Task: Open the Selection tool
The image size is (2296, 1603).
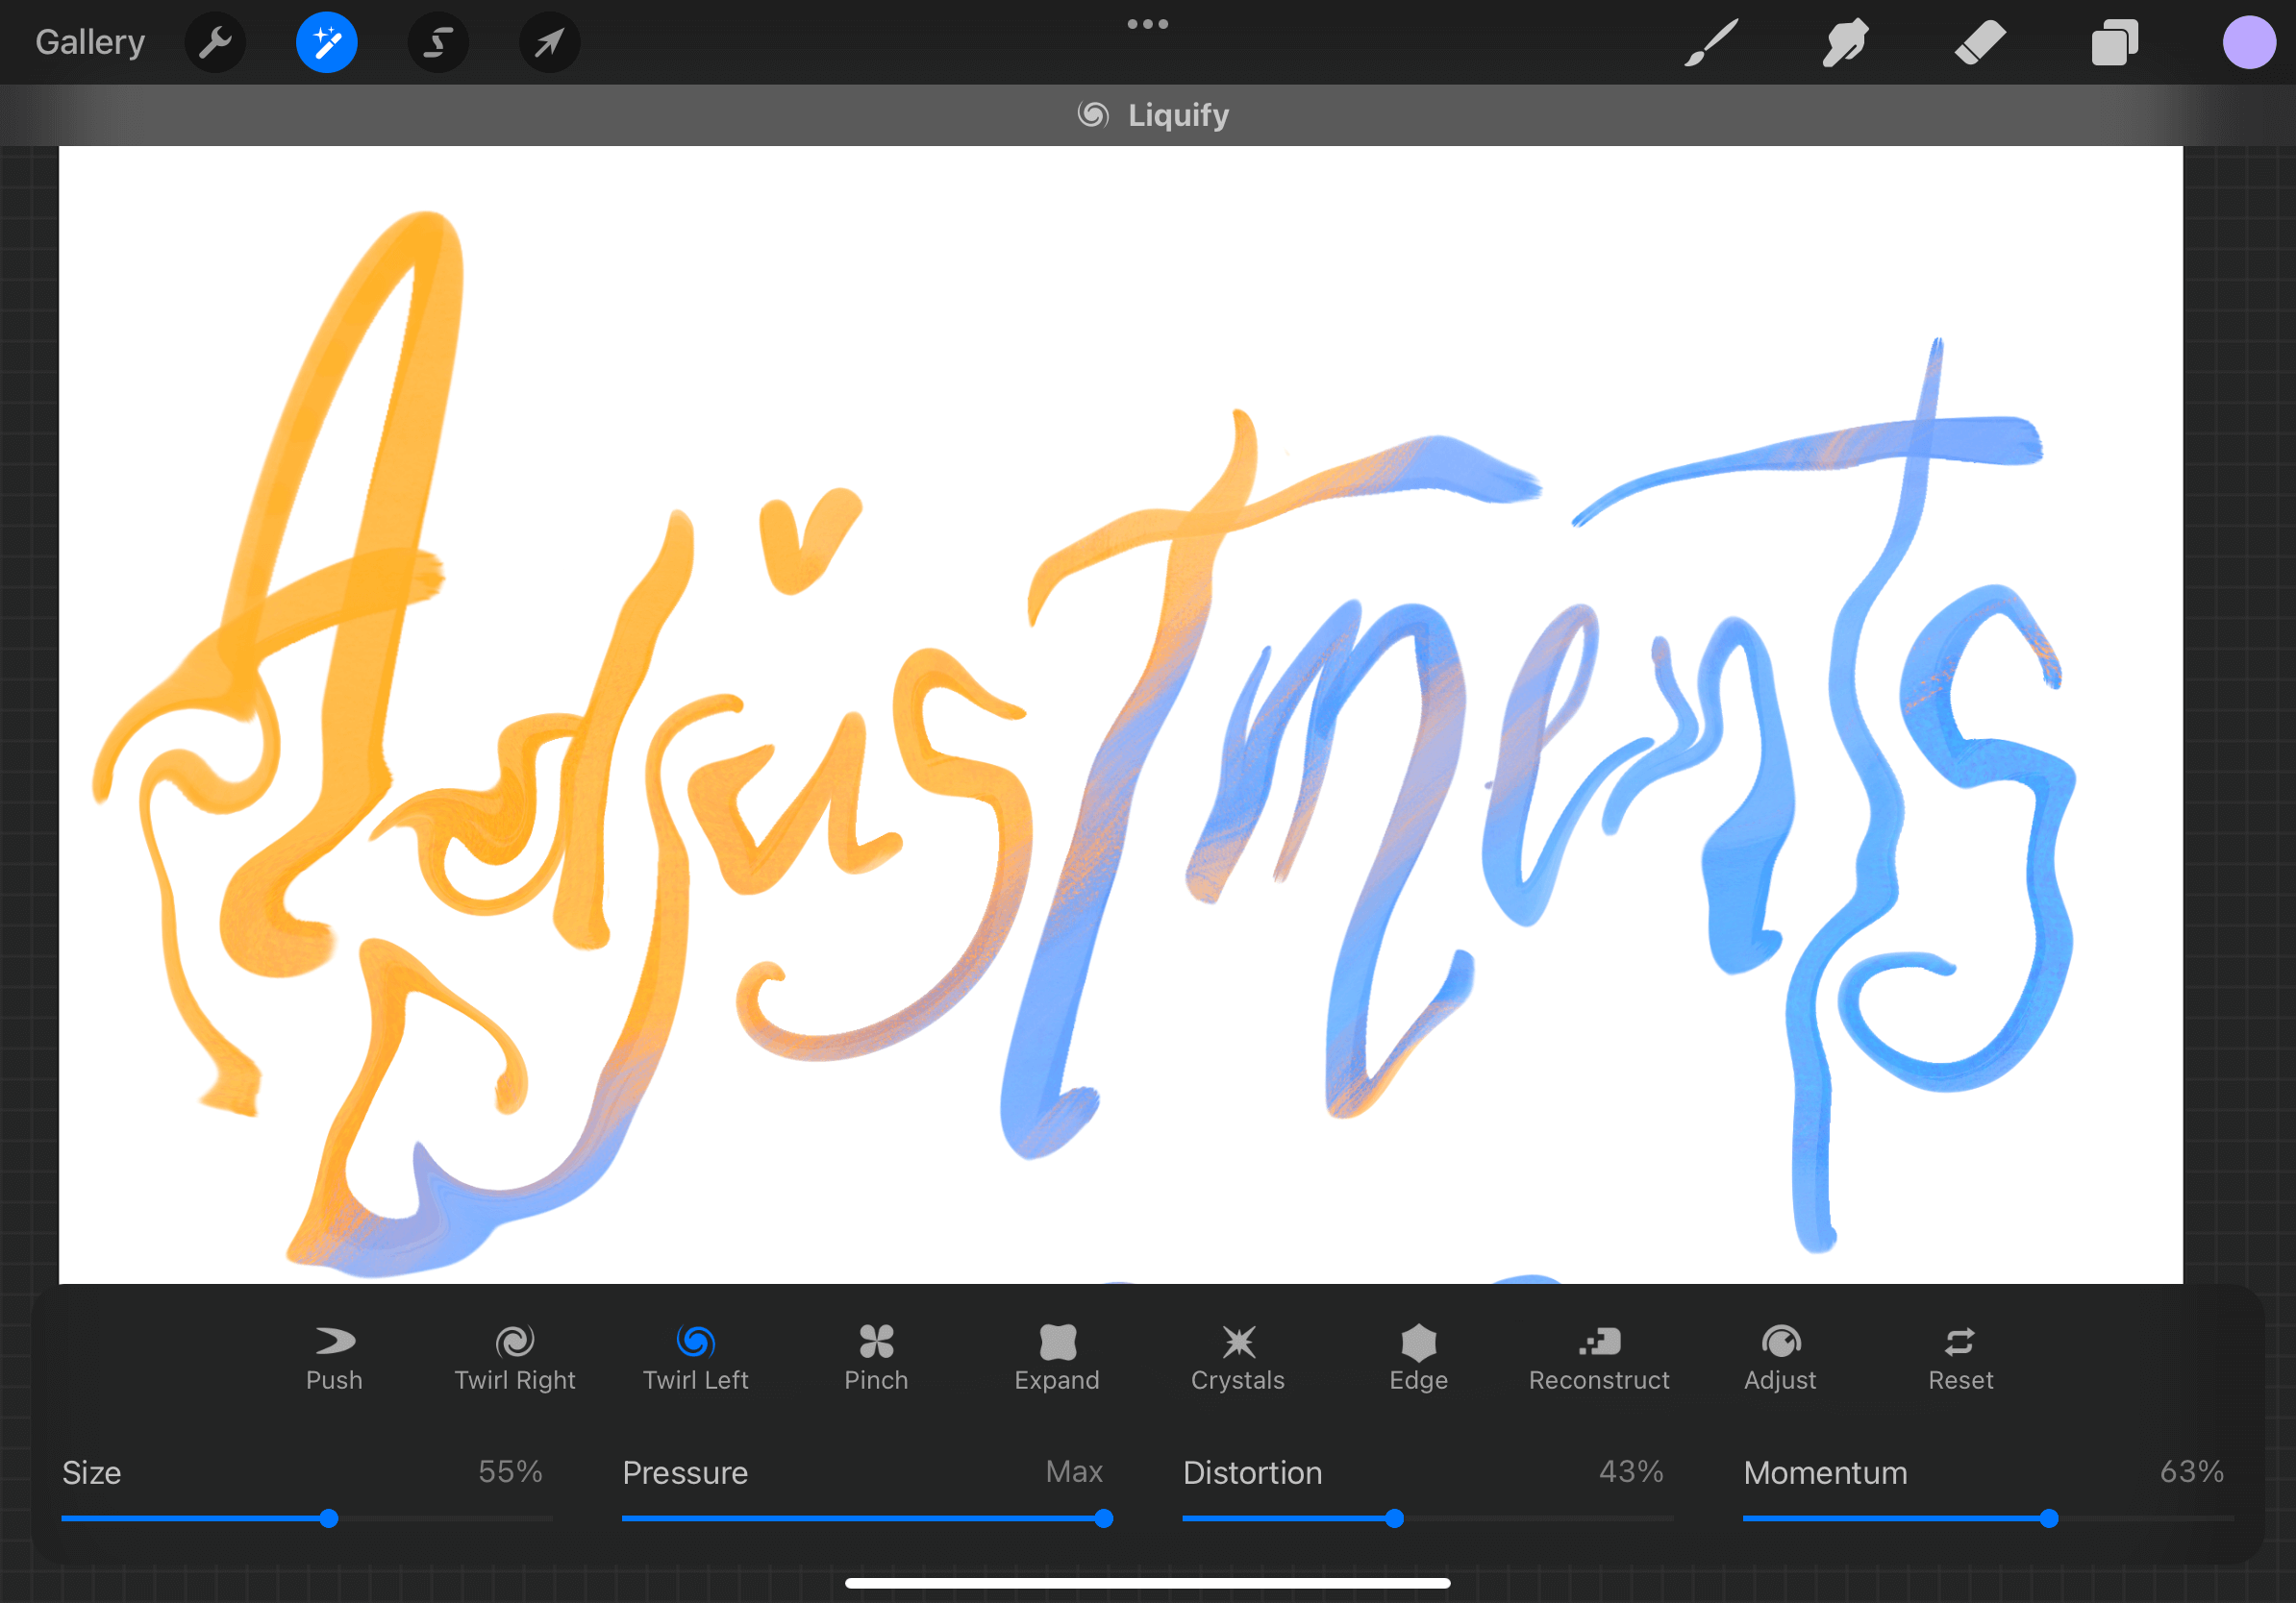Action: pyautogui.click(x=438, y=43)
